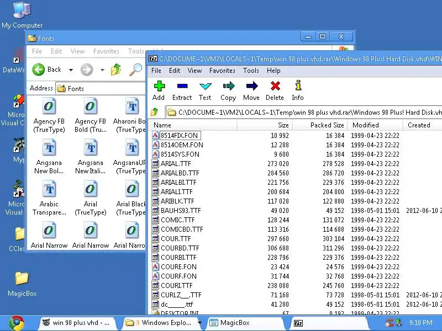Click the Search magnifier in Fonts window
442x331 pixels.
(136, 70)
